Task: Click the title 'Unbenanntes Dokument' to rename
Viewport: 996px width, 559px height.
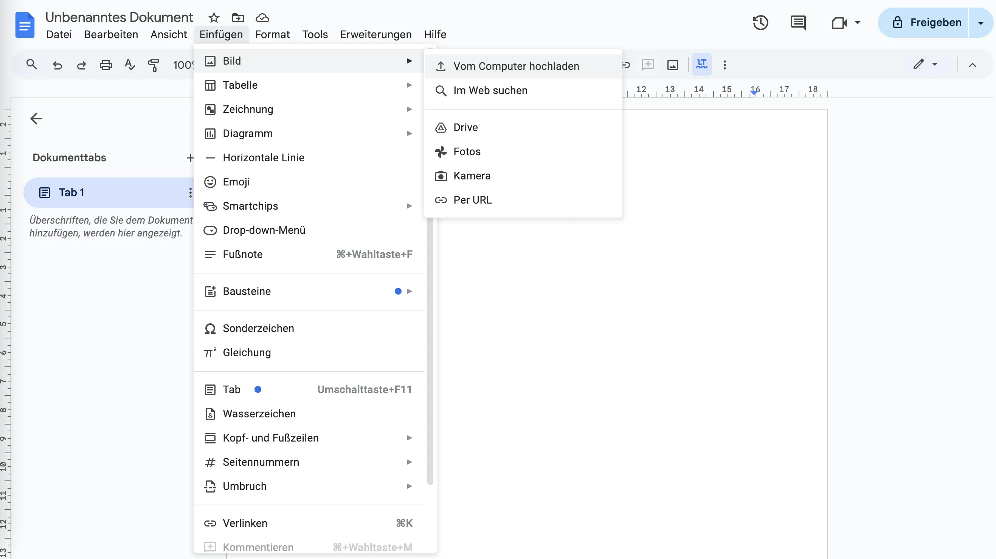Action: pos(118,17)
